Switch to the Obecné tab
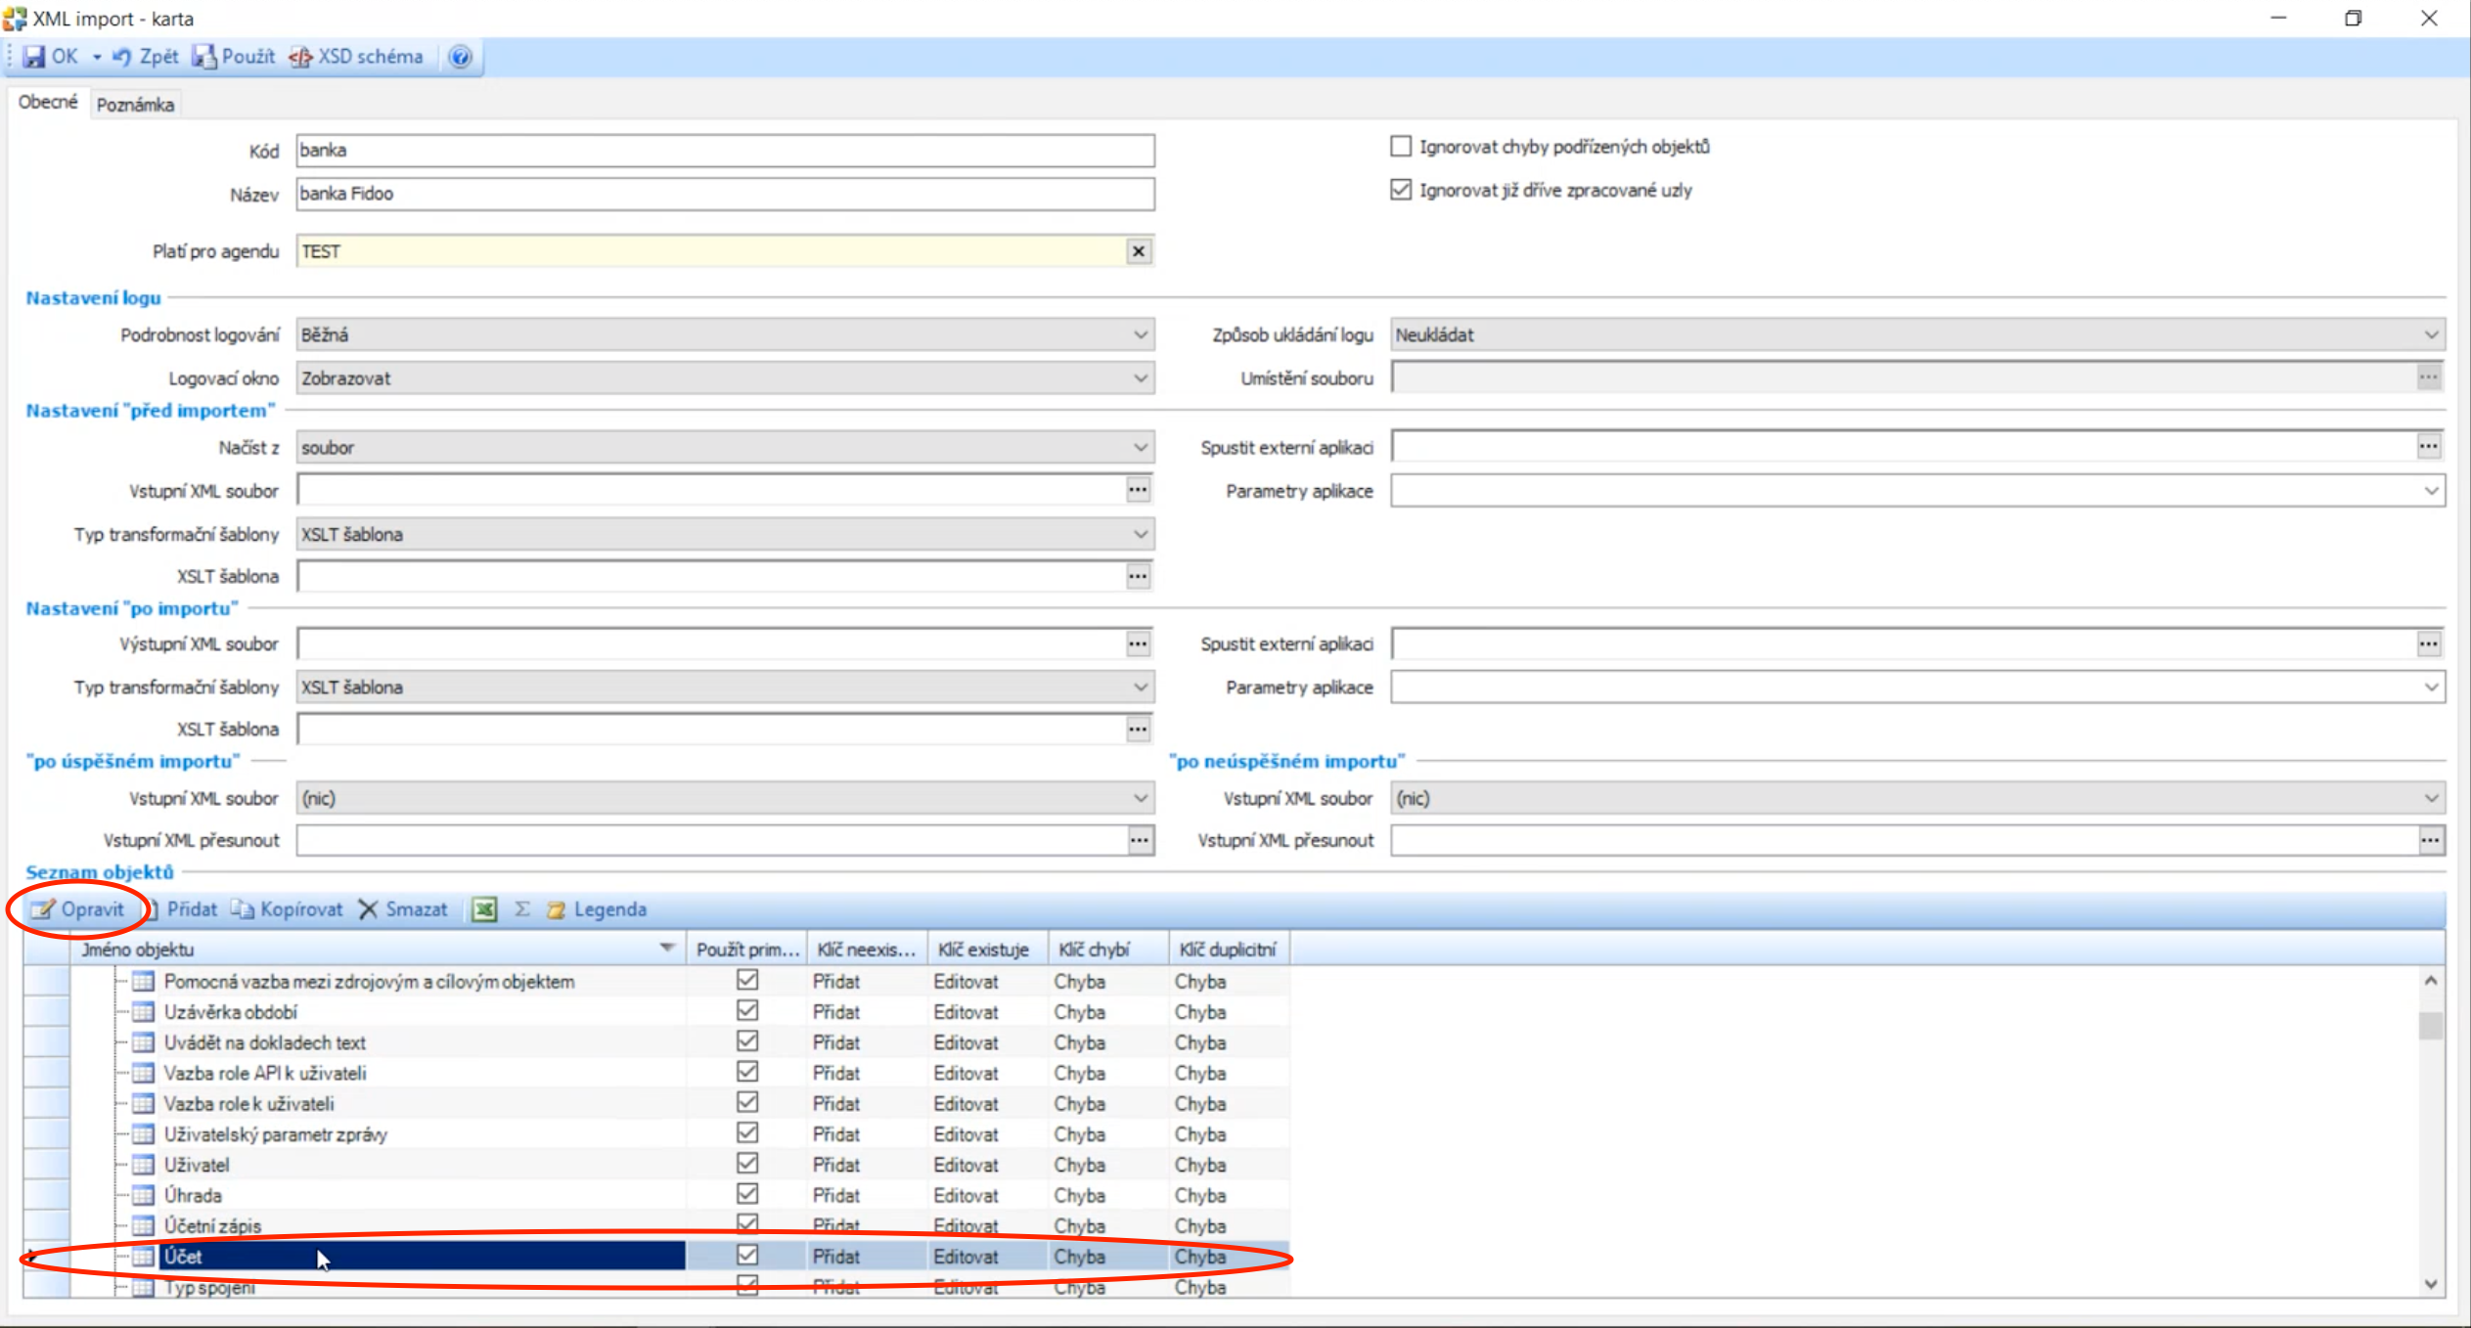 click(48, 102)
